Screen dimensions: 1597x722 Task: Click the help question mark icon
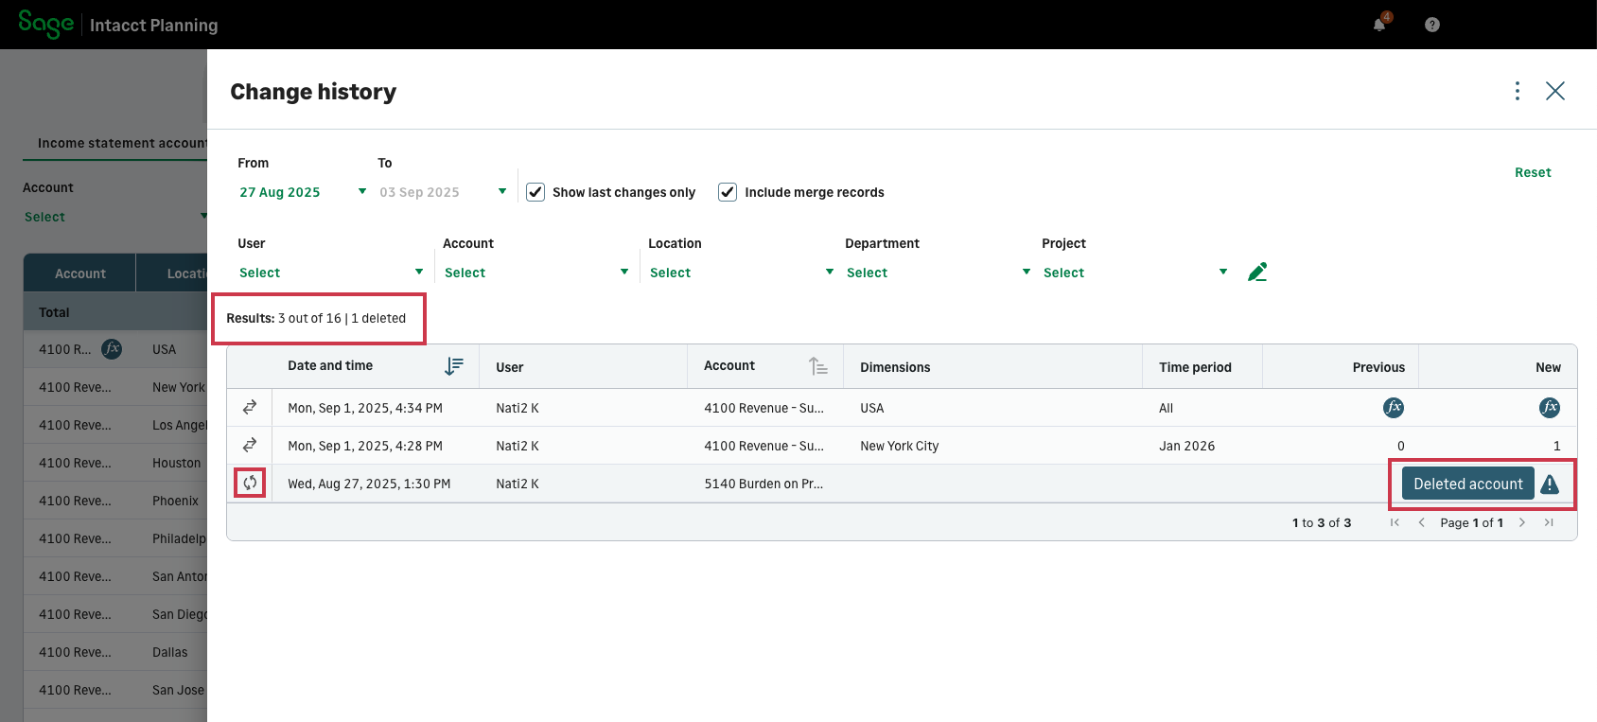point(1431,25)
